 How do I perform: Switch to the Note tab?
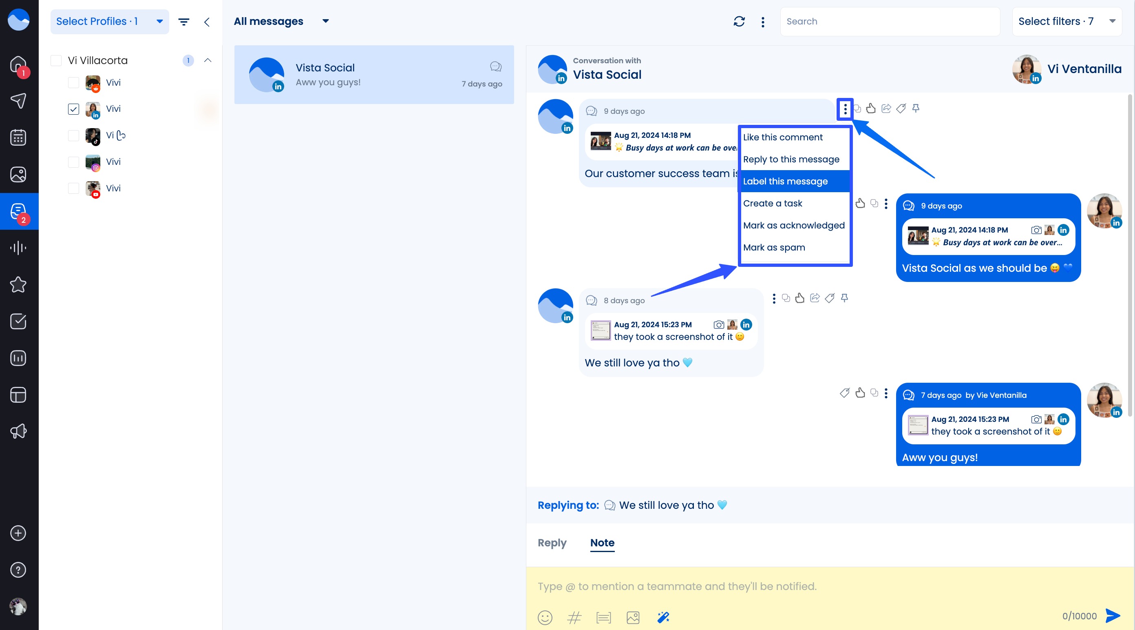pyautogui.click(x=602, y=543)
